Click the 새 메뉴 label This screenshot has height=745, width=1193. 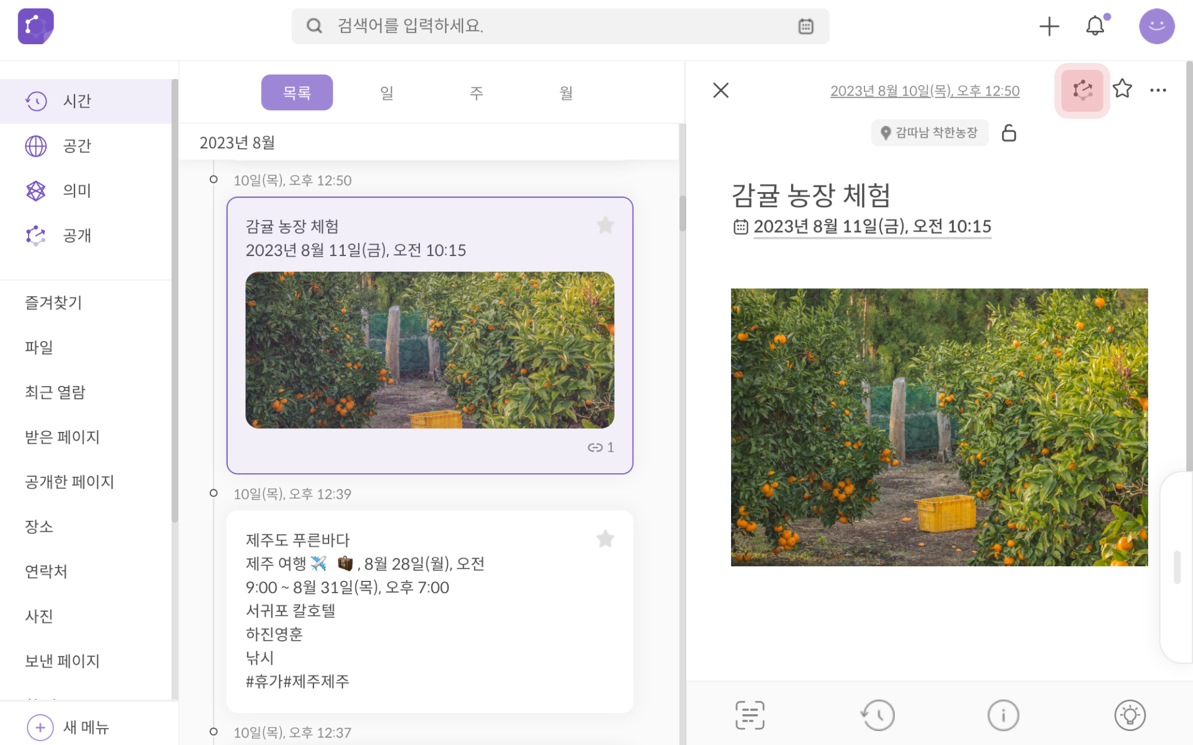tap(86, 727)
